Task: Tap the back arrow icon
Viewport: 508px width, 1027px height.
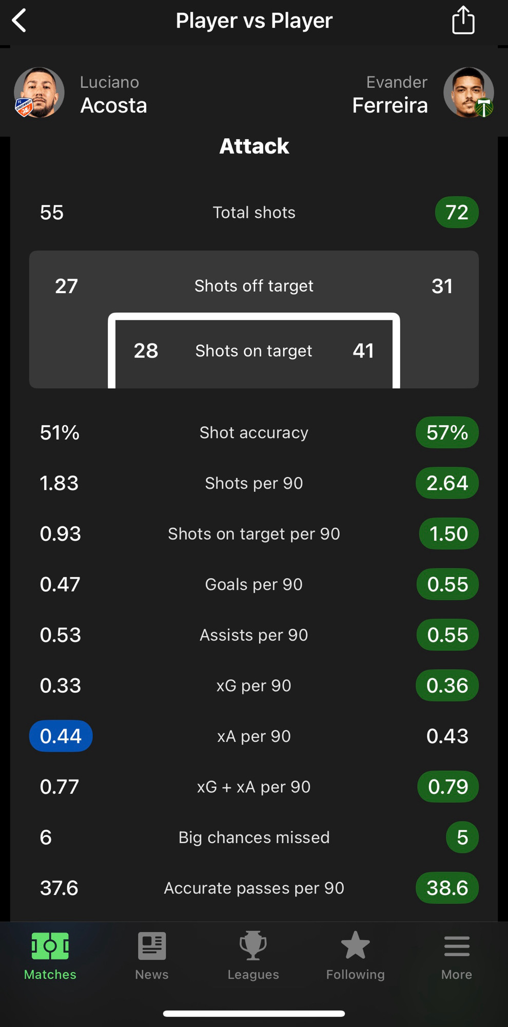Action: click(x=19, y=21)
